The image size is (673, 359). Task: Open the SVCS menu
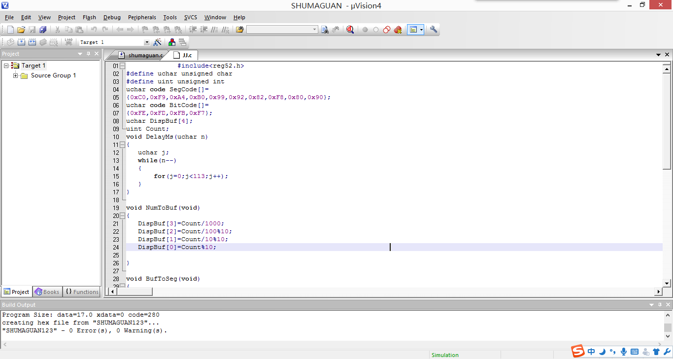click(x=191, y=17)
